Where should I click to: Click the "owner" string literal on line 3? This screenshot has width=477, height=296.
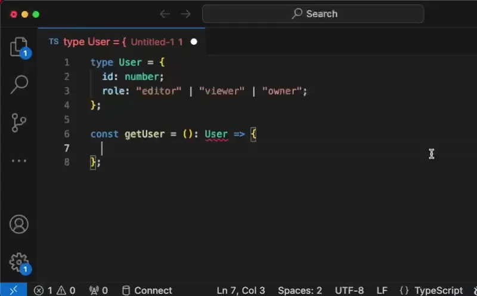[282, 91]
